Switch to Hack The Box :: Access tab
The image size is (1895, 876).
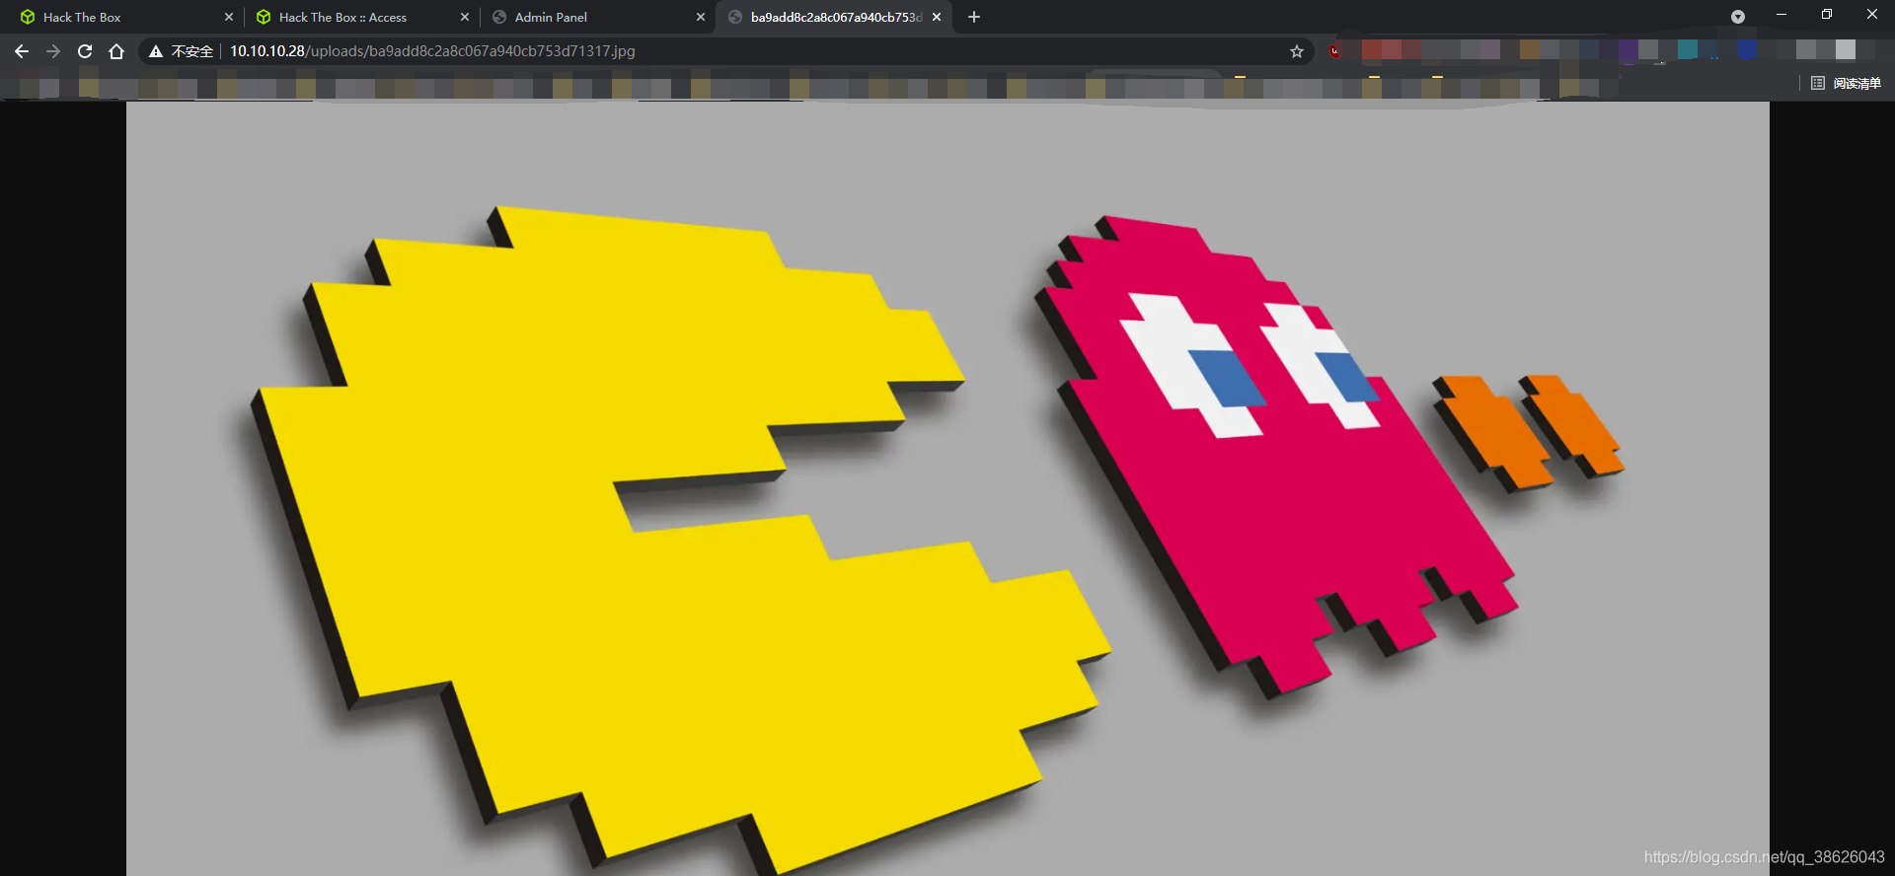pyautogui.click(x=361, y=17)
